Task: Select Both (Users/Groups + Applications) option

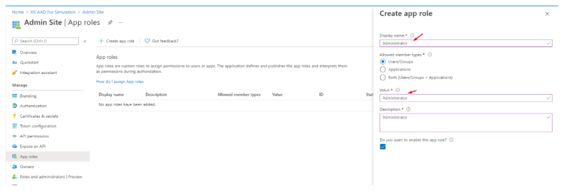Action: pyautogui.click(x=383, y=77)
